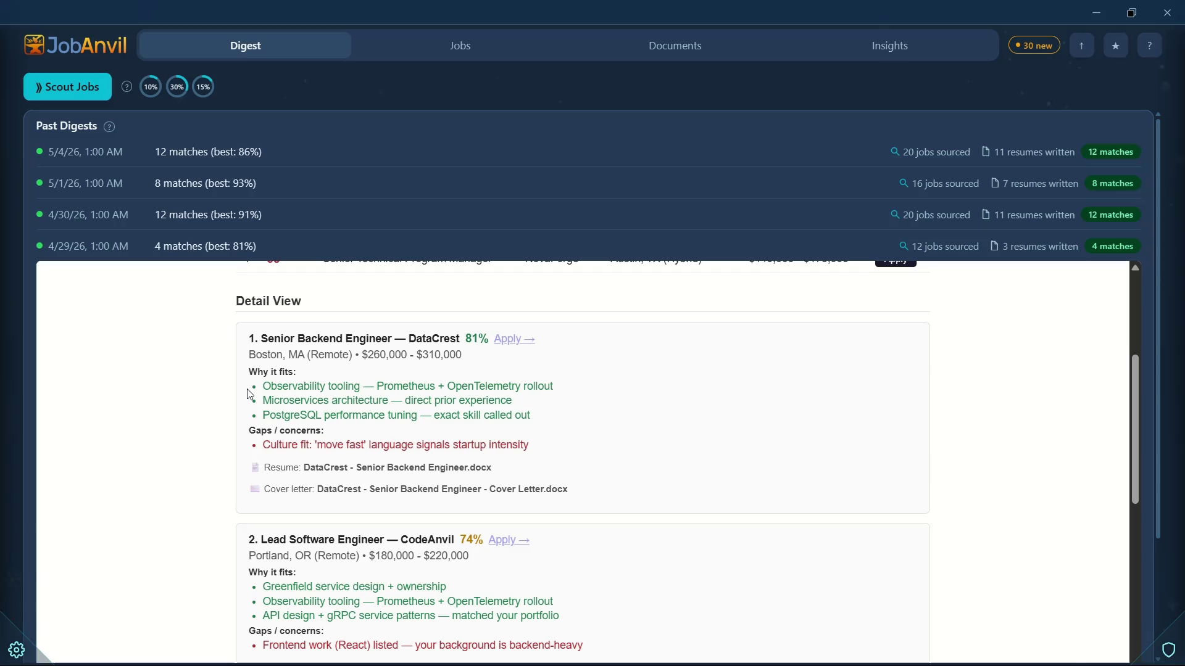The width and height of the screenshot is (1185, 666).
Task: Click the shield icon in bottom corner
Action: tap(1168, 649)
